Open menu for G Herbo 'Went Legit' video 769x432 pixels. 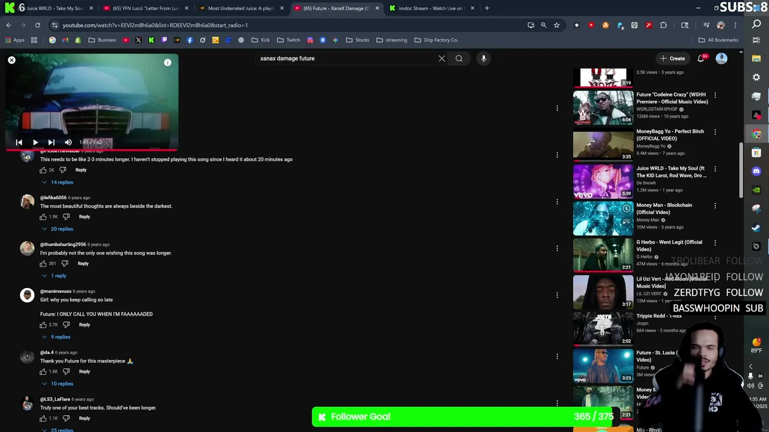[715, 242]
